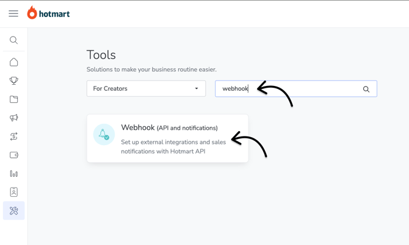Screen dimensions: 409x245
Task: Open the dollar exchange sales icon
Action: (x=13, y=136)
